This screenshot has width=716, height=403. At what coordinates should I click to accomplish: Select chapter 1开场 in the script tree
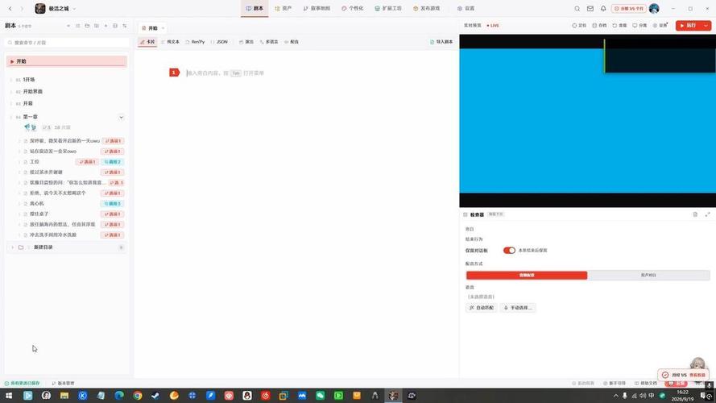[29, 80]
